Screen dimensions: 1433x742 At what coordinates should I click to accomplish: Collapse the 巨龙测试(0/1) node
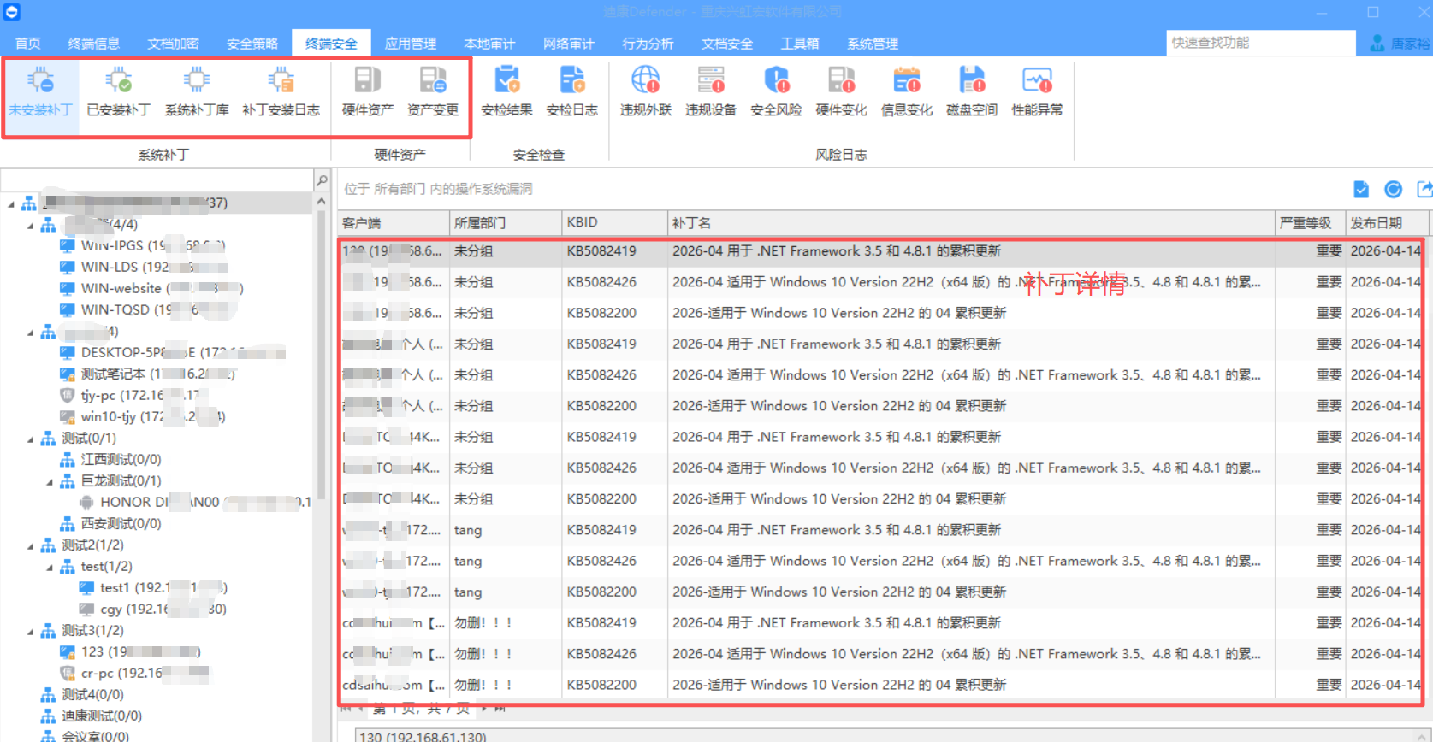[50, 481]
